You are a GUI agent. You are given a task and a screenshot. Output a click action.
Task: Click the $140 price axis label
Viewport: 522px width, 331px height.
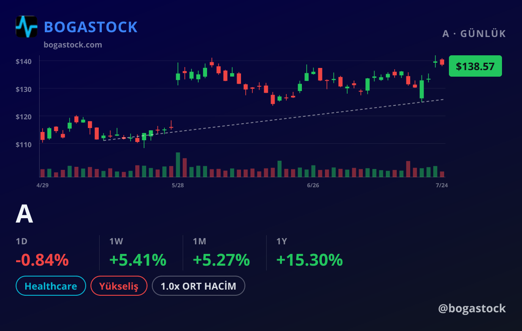23,61
